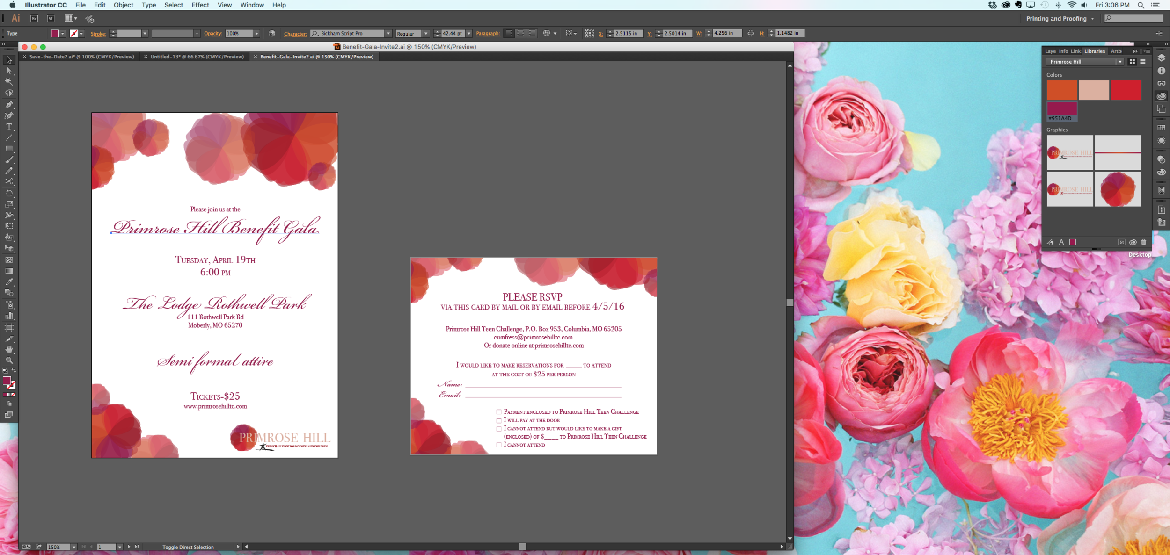Switch to Save-the-Date2.ai document tab
This screenshot has height=555, width=1170.
coord(81,57)
